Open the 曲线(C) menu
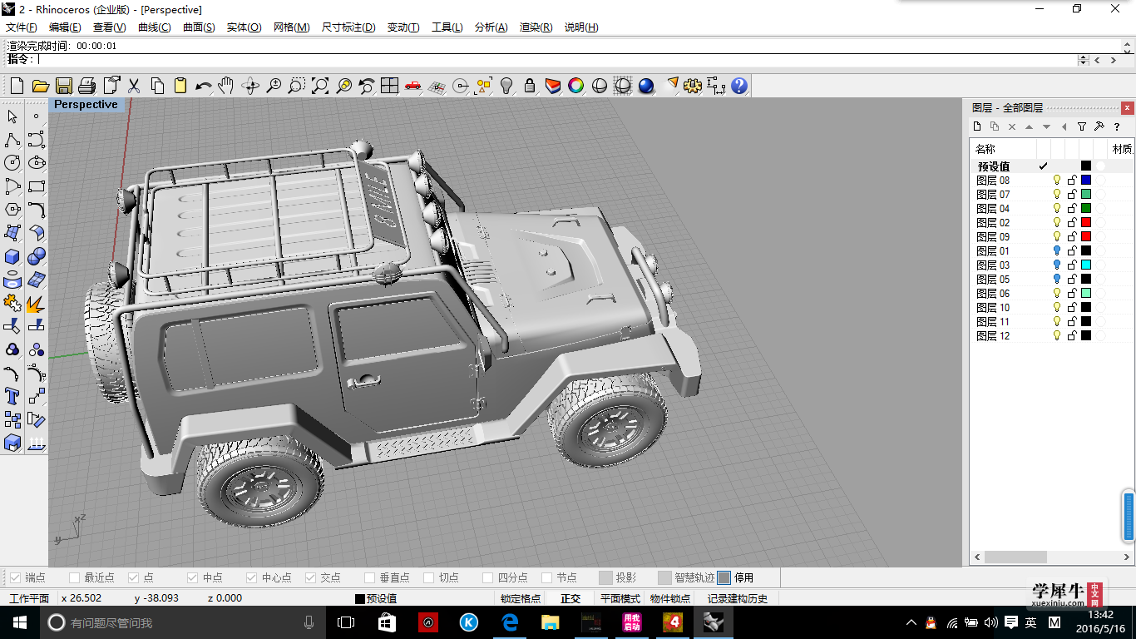 [154, 27]
